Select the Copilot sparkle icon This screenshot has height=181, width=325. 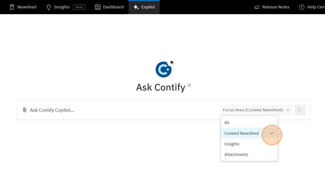pos(136,7)
